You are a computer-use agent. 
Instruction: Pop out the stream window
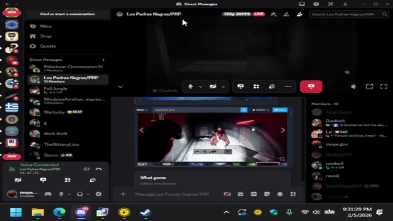point(370,87)
